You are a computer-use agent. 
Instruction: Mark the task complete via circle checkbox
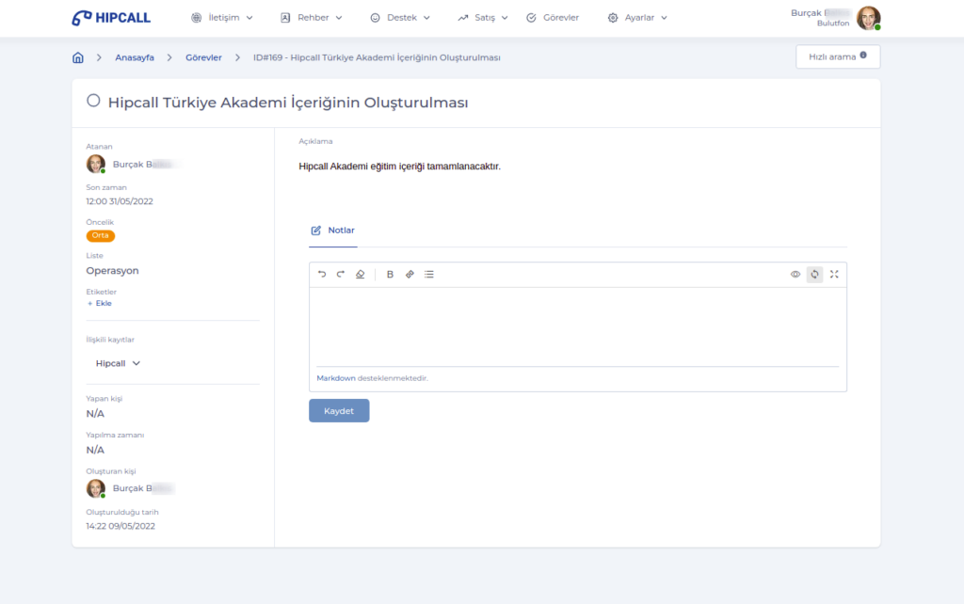click(x=93, y=101)
